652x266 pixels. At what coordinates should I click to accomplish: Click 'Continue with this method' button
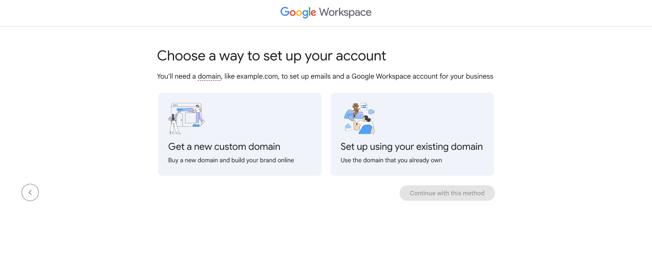click(447, 193)
